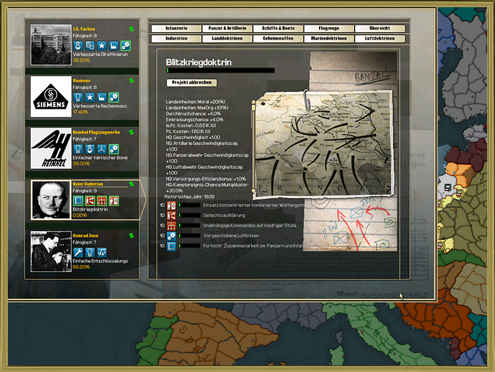Screen dimensions: 495x372
Task: Click the wrench specialty icon under Konrad Zuse
Action: [78, 252]
